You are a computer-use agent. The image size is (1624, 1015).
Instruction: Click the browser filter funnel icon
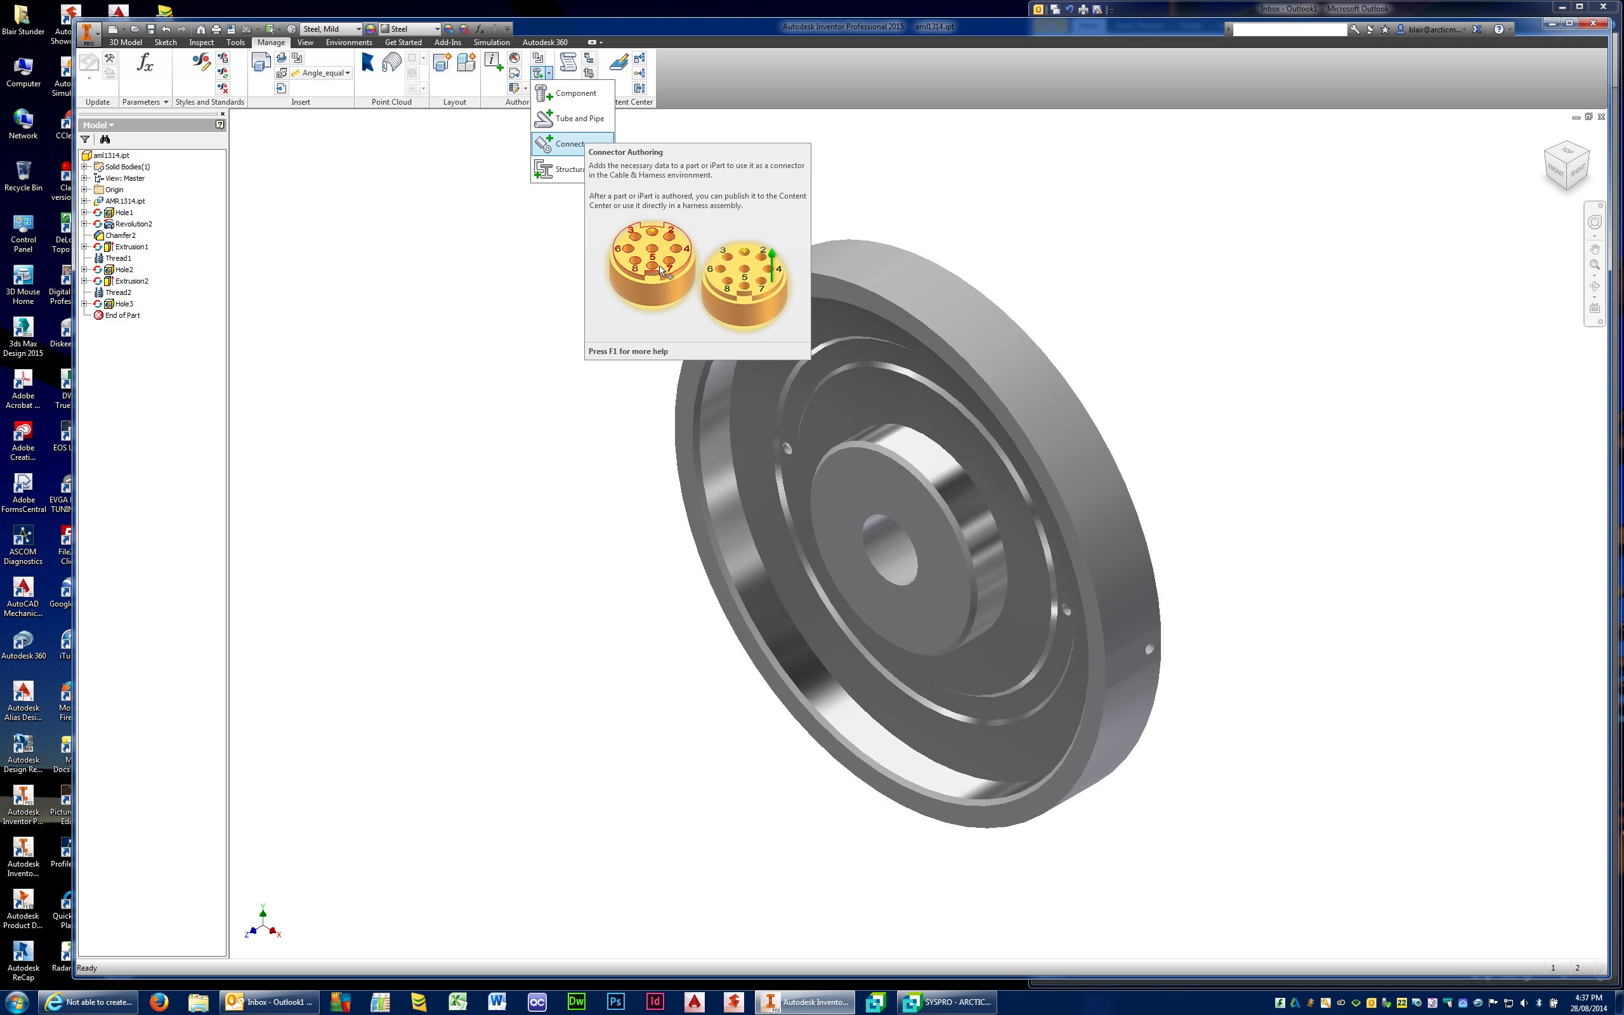pos(85,140)
